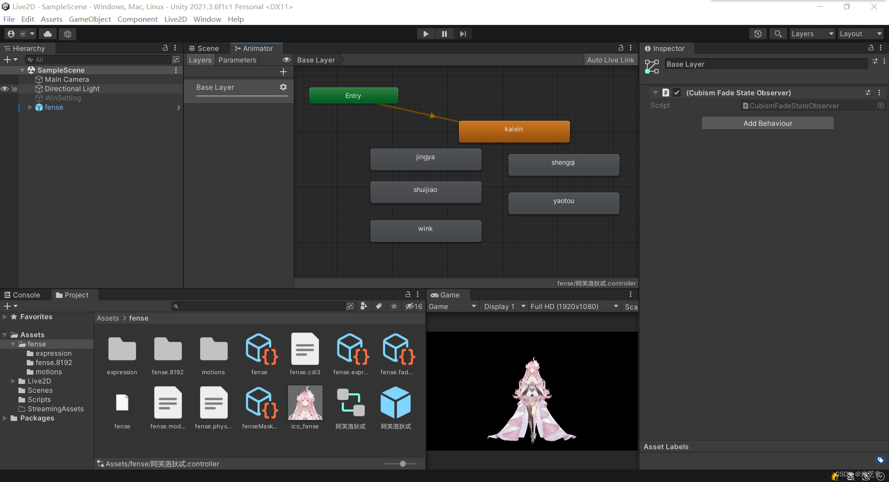889x482 pixels.
Task: Select the kaixin state node
Action: click(x=514, y=131)
